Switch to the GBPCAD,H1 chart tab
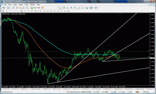 pos(25,89)
